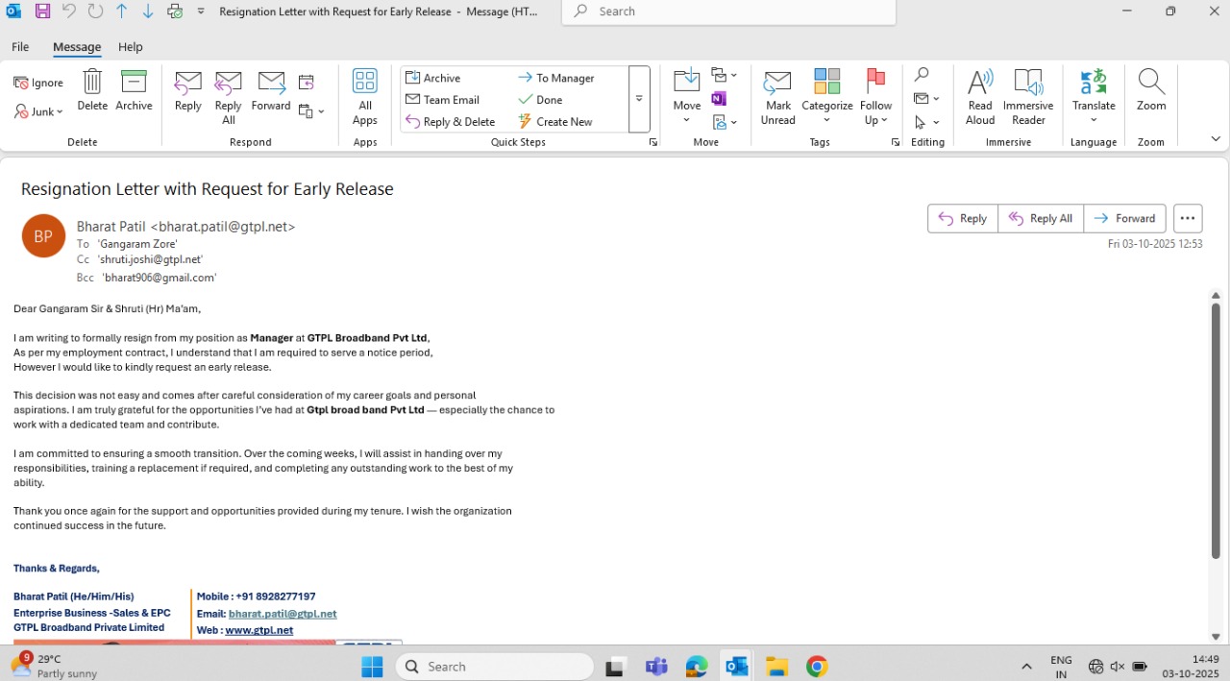Go to previous item with up arrow
Viewport: 1230px width, 681px height.
(x=121, y=12)
